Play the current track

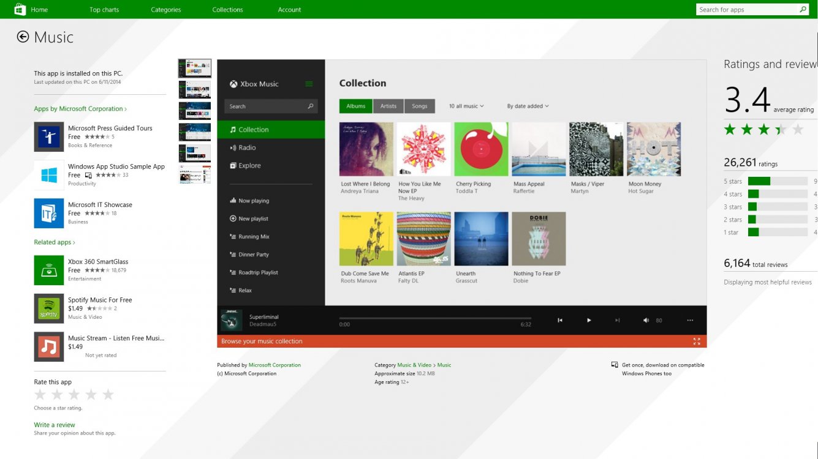pyautogui.click(x=589, y=320)
